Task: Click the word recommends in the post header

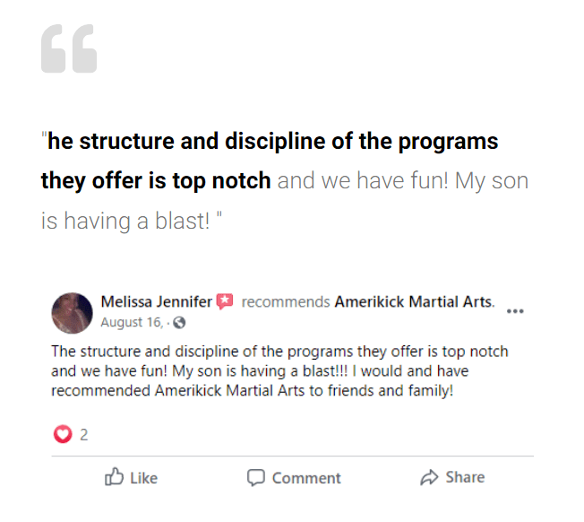Action: tap(286, 301)
